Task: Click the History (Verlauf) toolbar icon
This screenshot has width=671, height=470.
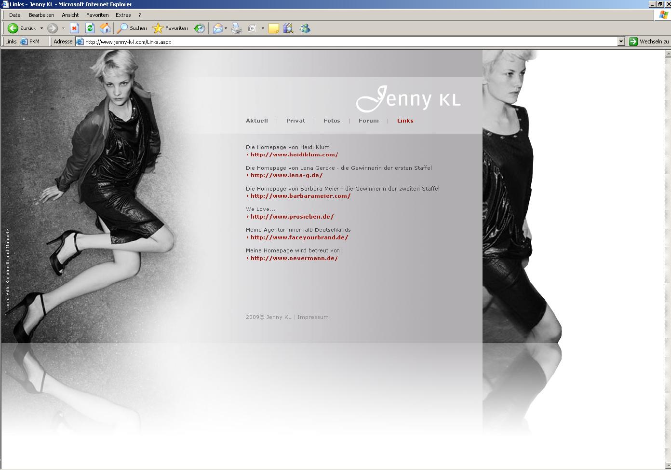Action: tap(199, 28)
